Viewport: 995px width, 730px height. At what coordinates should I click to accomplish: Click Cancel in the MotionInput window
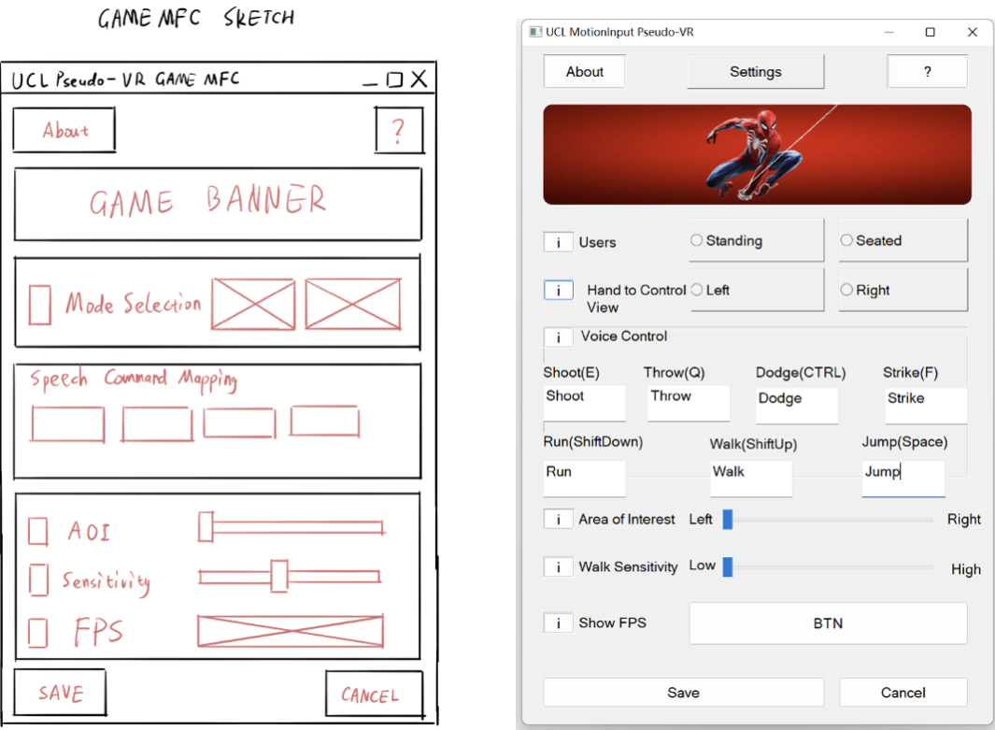[903, 693]
